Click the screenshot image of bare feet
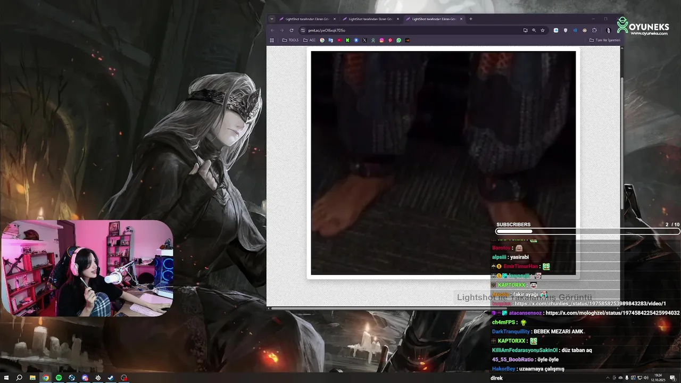Viewport: 681px width, 383px height. (443, 163)
